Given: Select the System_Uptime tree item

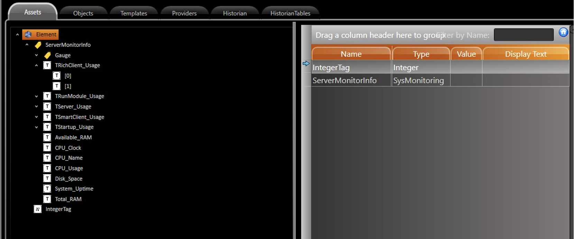Looking at the screenshot, I should pos(74,189).
